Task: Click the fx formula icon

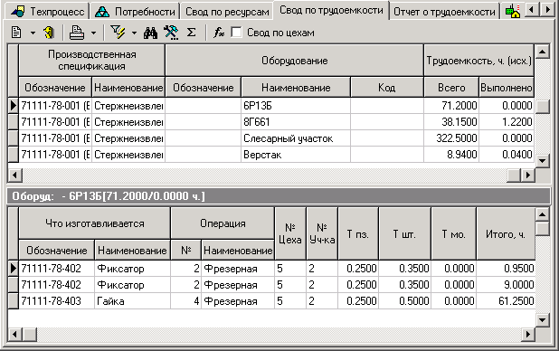Action: (219, 33)
